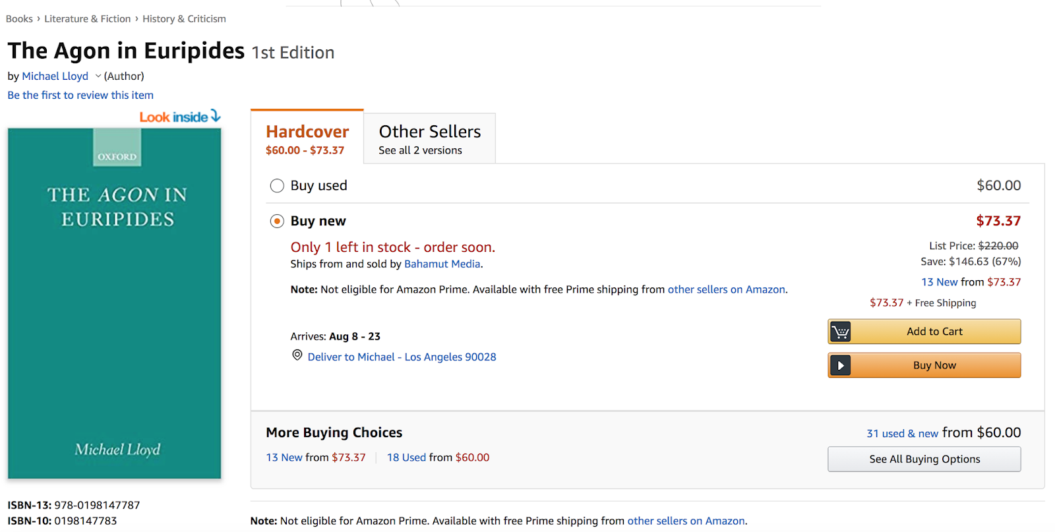Navigate to Books breadcrumb
This screenshot has height=532, width=1055.
click(19, 19)
